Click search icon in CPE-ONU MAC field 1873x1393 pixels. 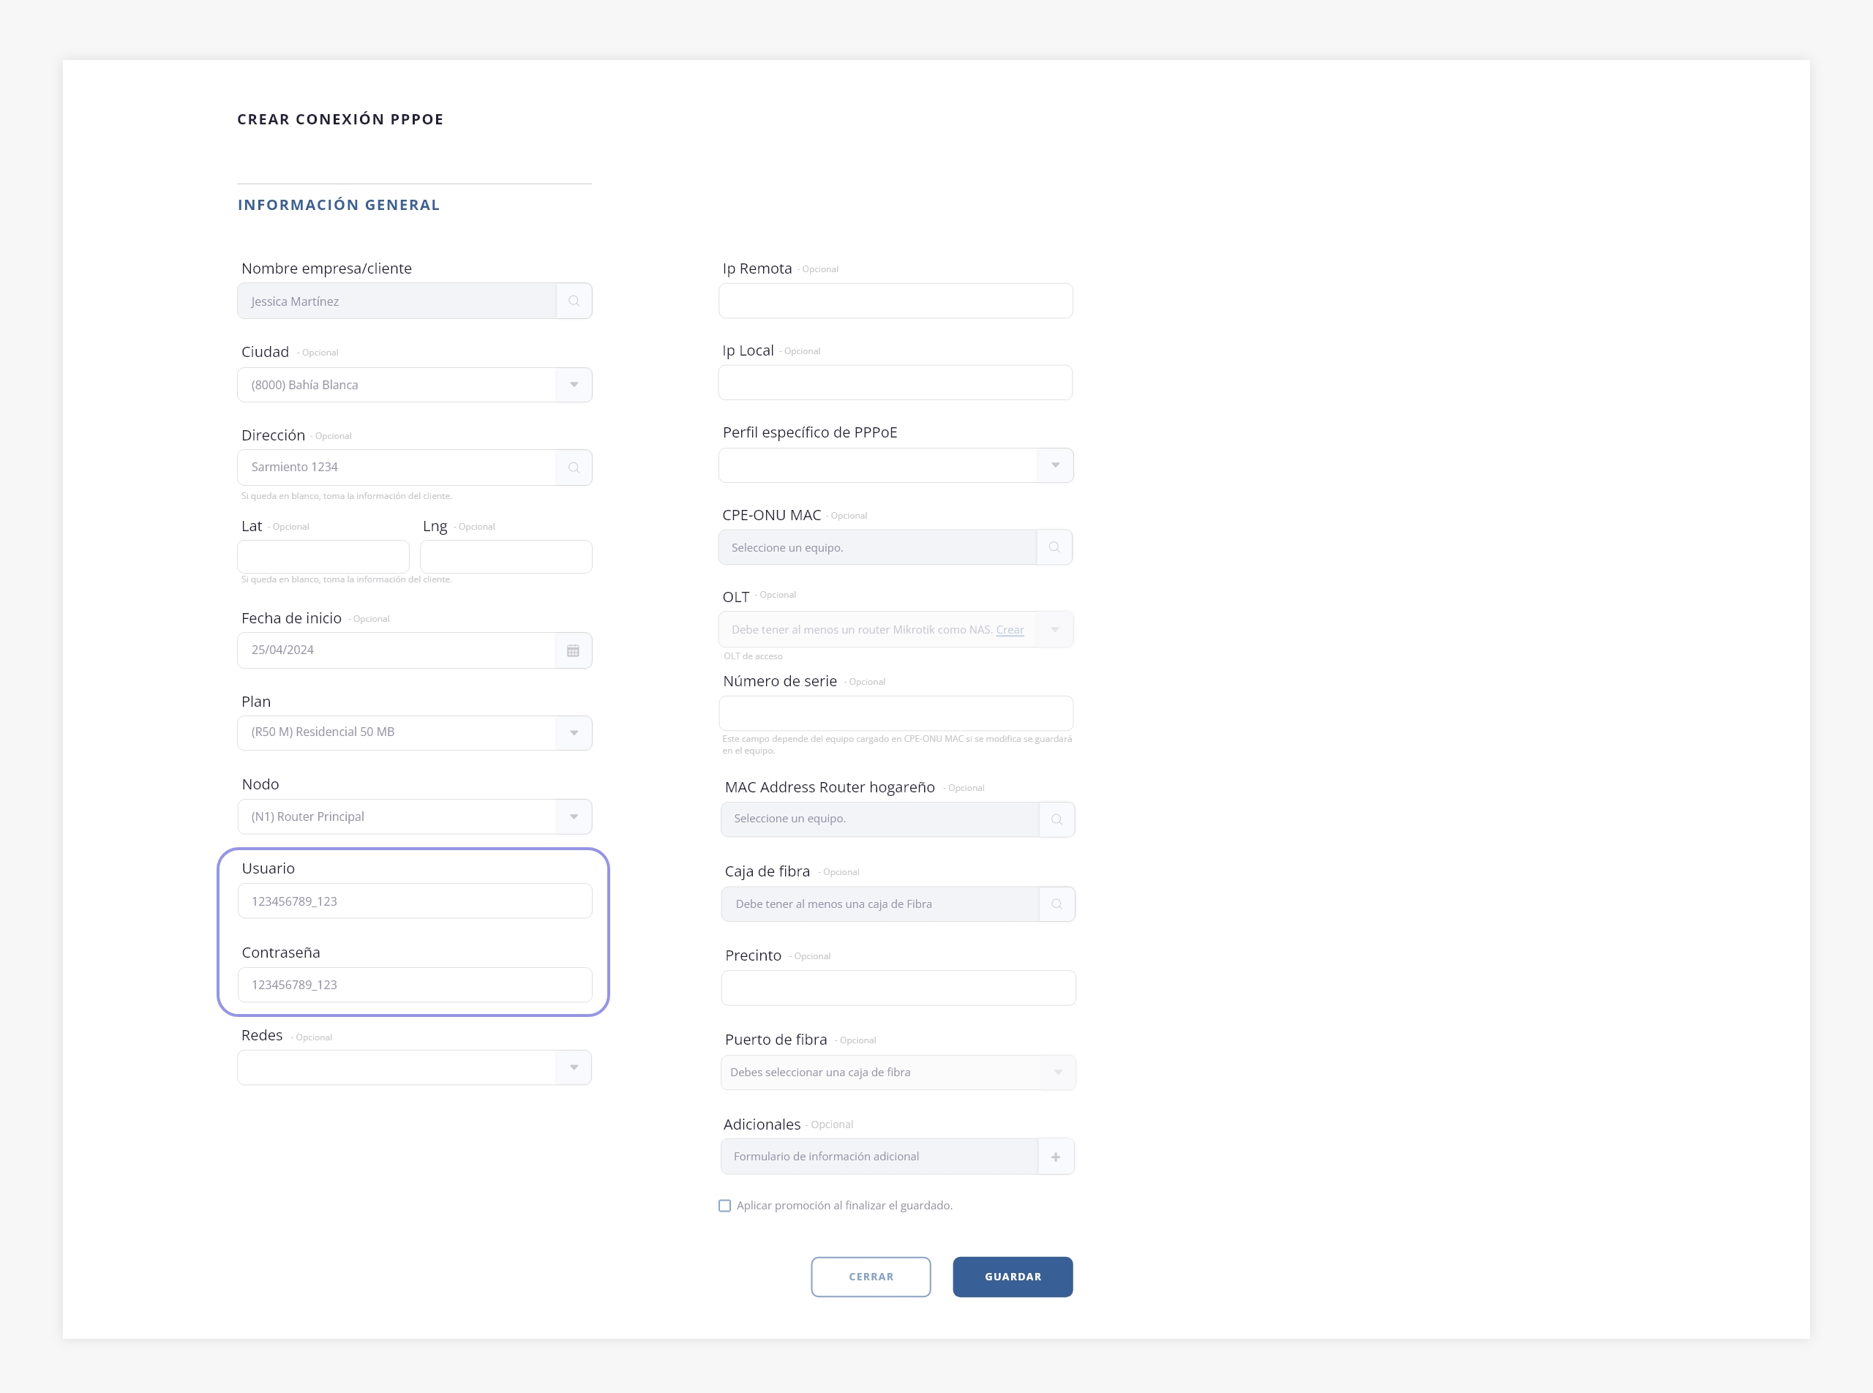[1054, 547]
